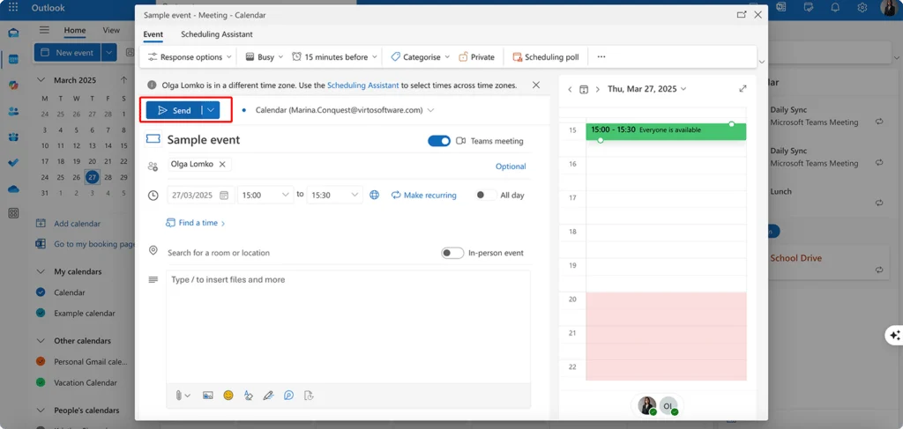Open notifications bell in the top bar
Screen dimensions: 903x429
click(x=835, y=8)
